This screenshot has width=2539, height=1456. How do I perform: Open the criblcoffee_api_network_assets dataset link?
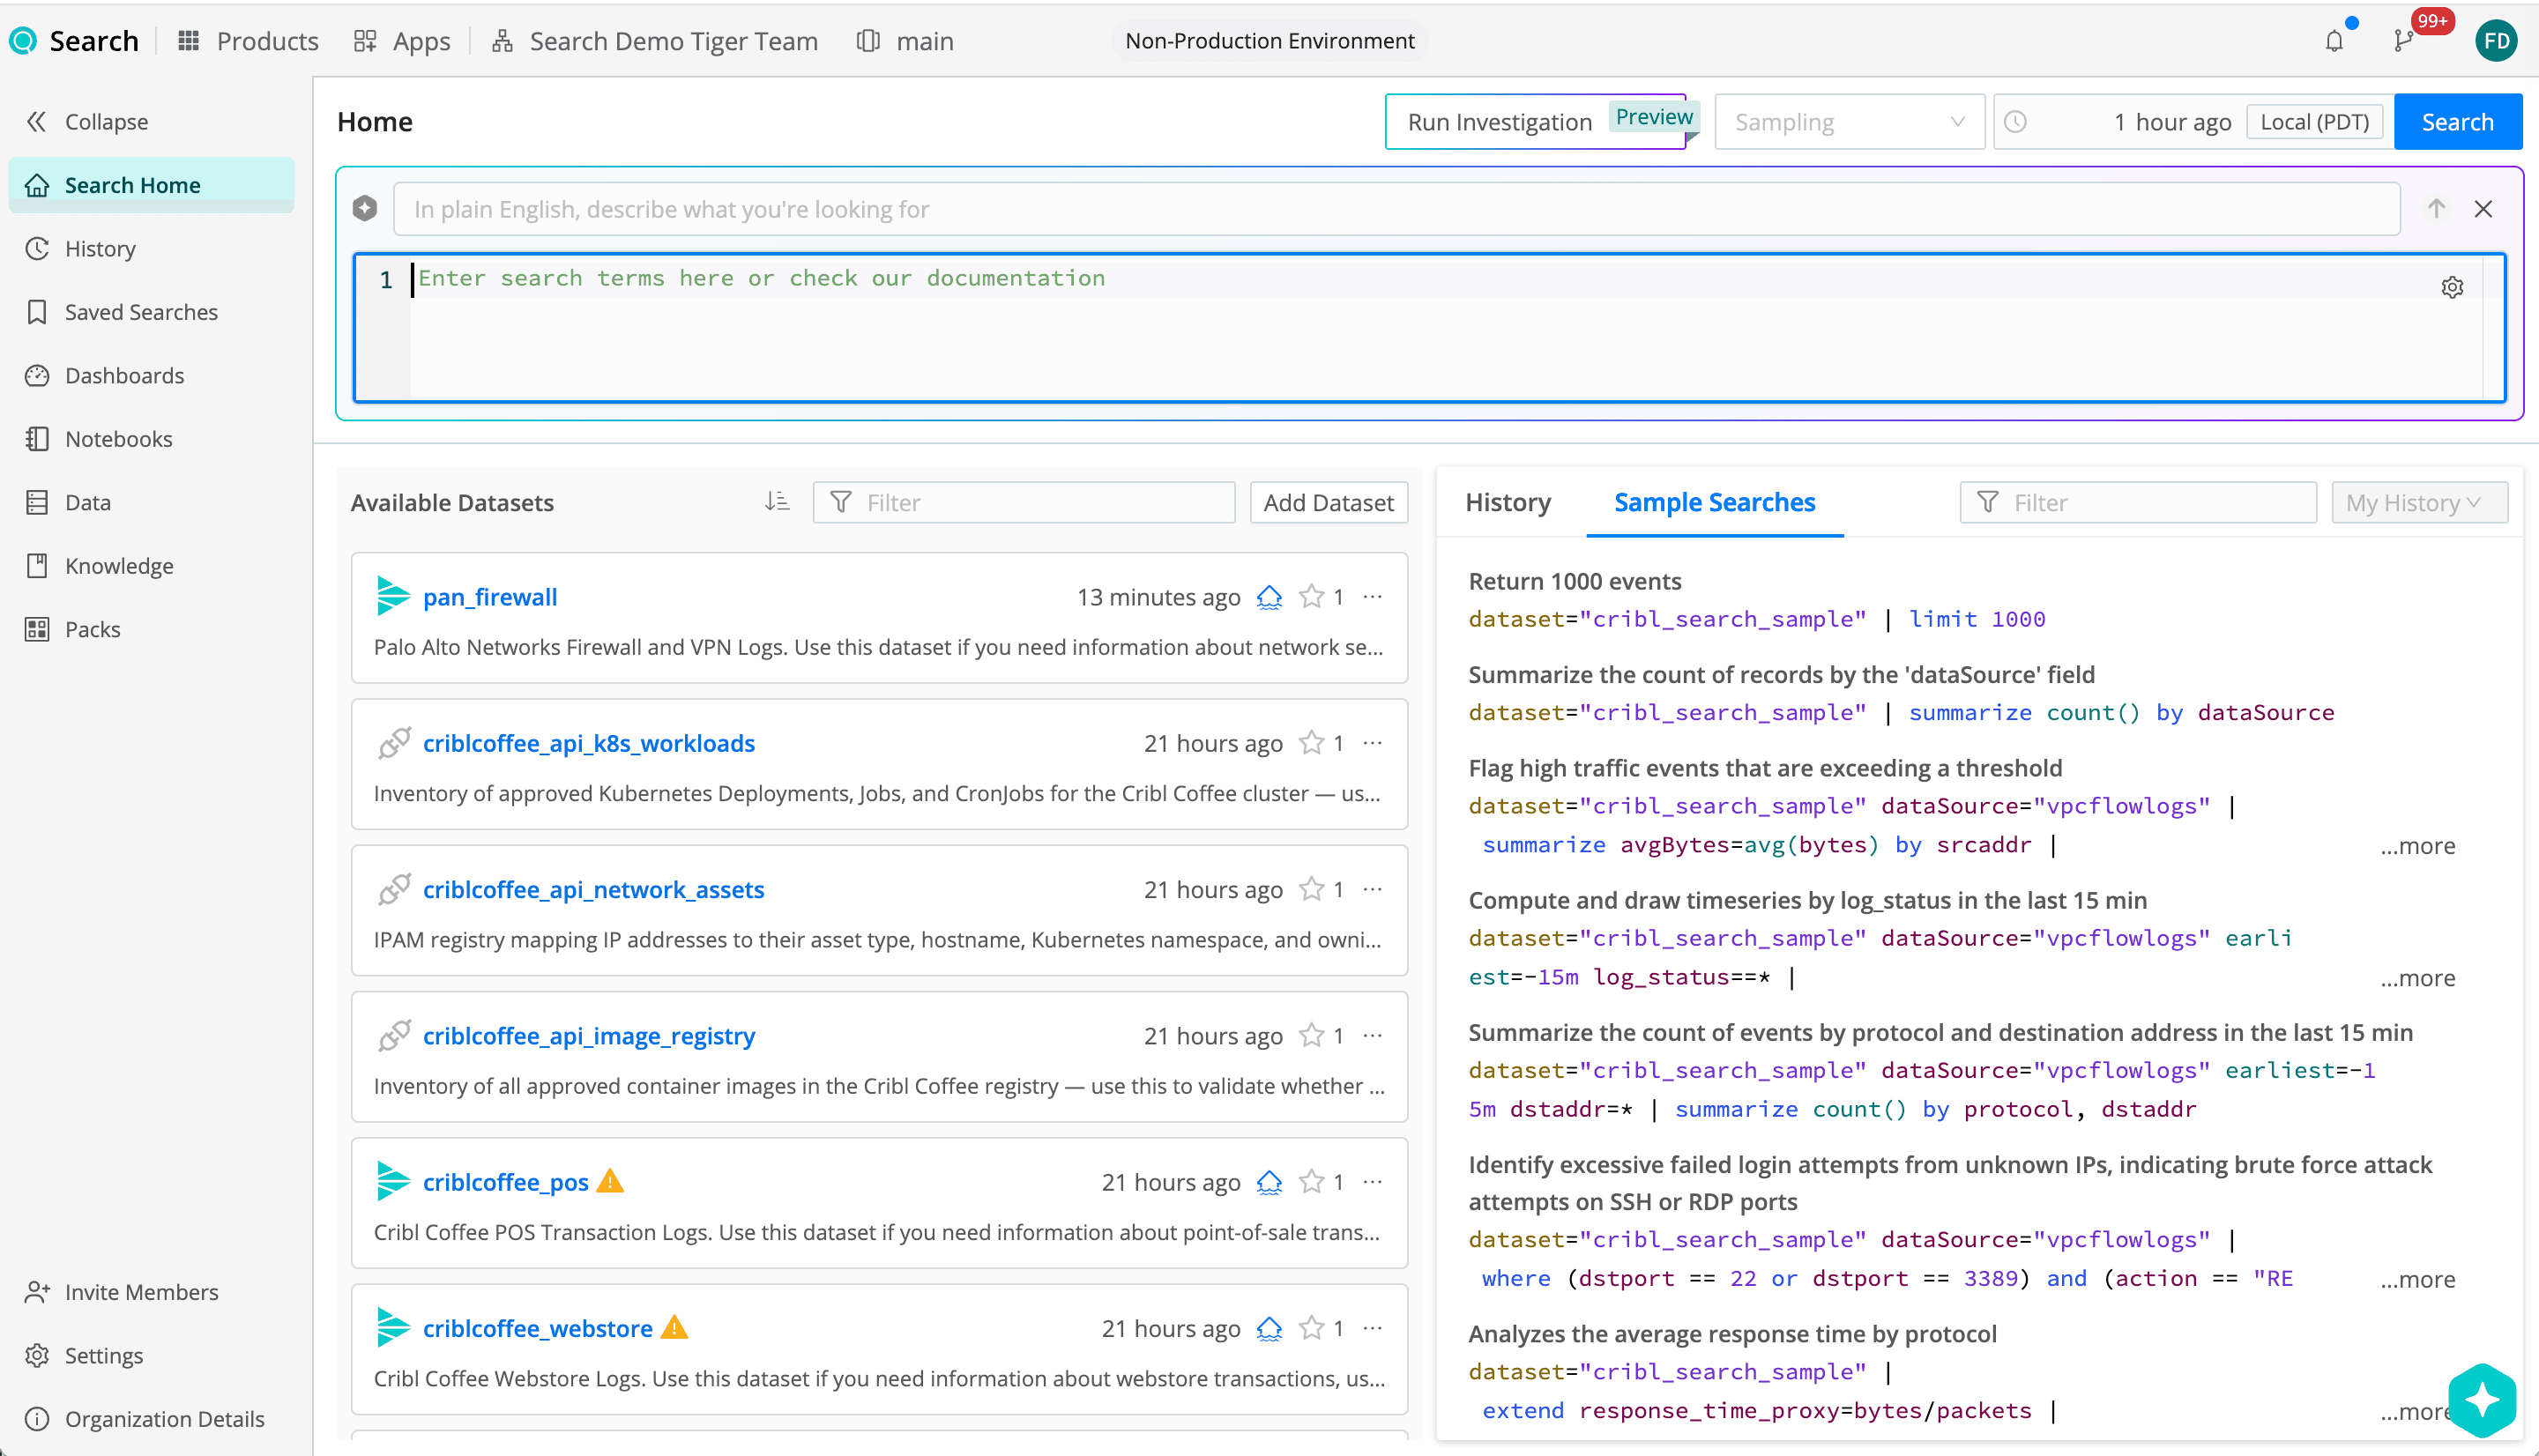tap(593, 889)
